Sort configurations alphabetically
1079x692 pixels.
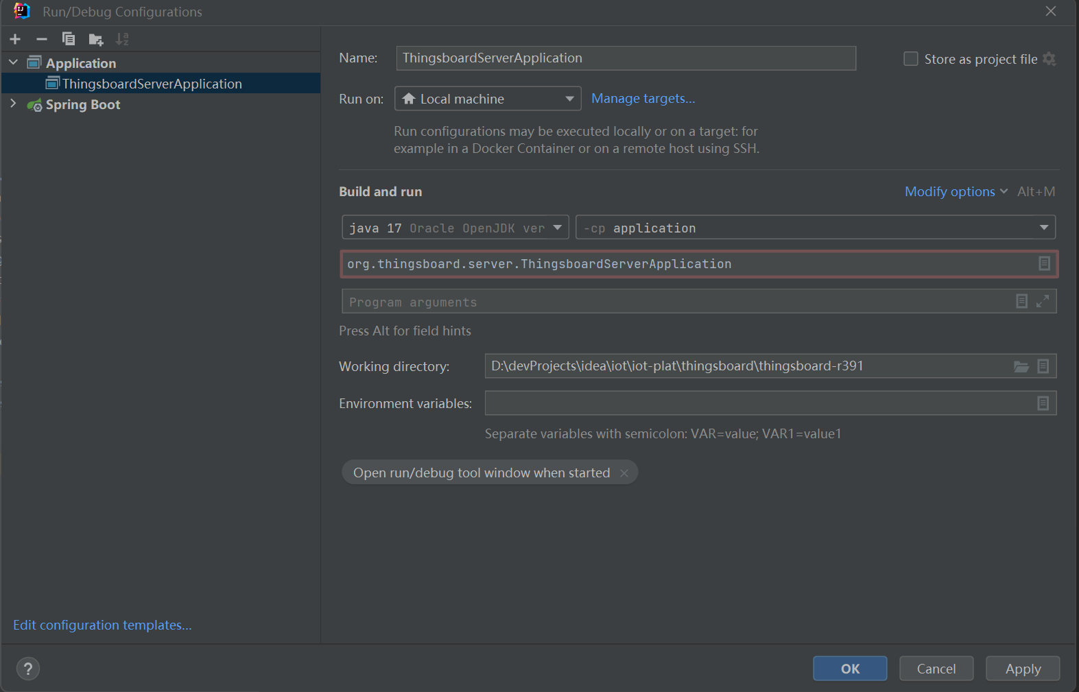coord(122,39)
